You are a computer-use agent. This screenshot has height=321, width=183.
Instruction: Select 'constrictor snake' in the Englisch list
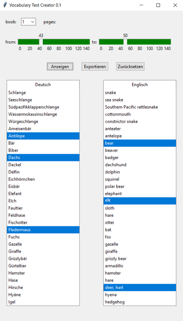[x=140, y=122]
